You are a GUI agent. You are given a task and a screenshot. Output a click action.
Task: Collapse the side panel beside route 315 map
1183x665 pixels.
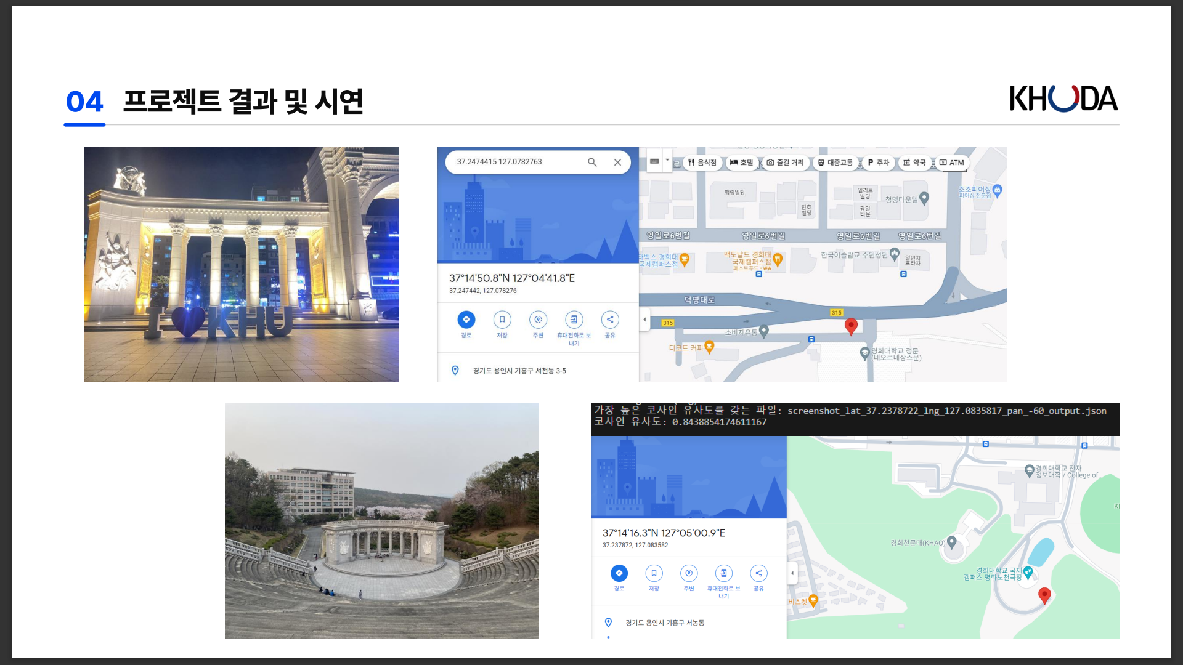click(644, 320)
